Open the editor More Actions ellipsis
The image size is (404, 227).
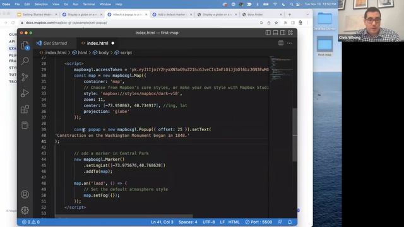click(290, 44)
